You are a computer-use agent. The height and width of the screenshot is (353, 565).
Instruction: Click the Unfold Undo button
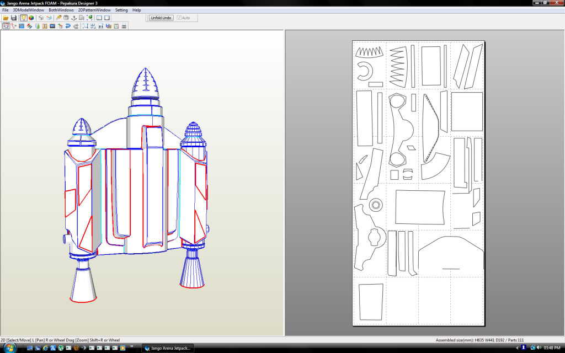pyautogui.click(x=161, y=18)
